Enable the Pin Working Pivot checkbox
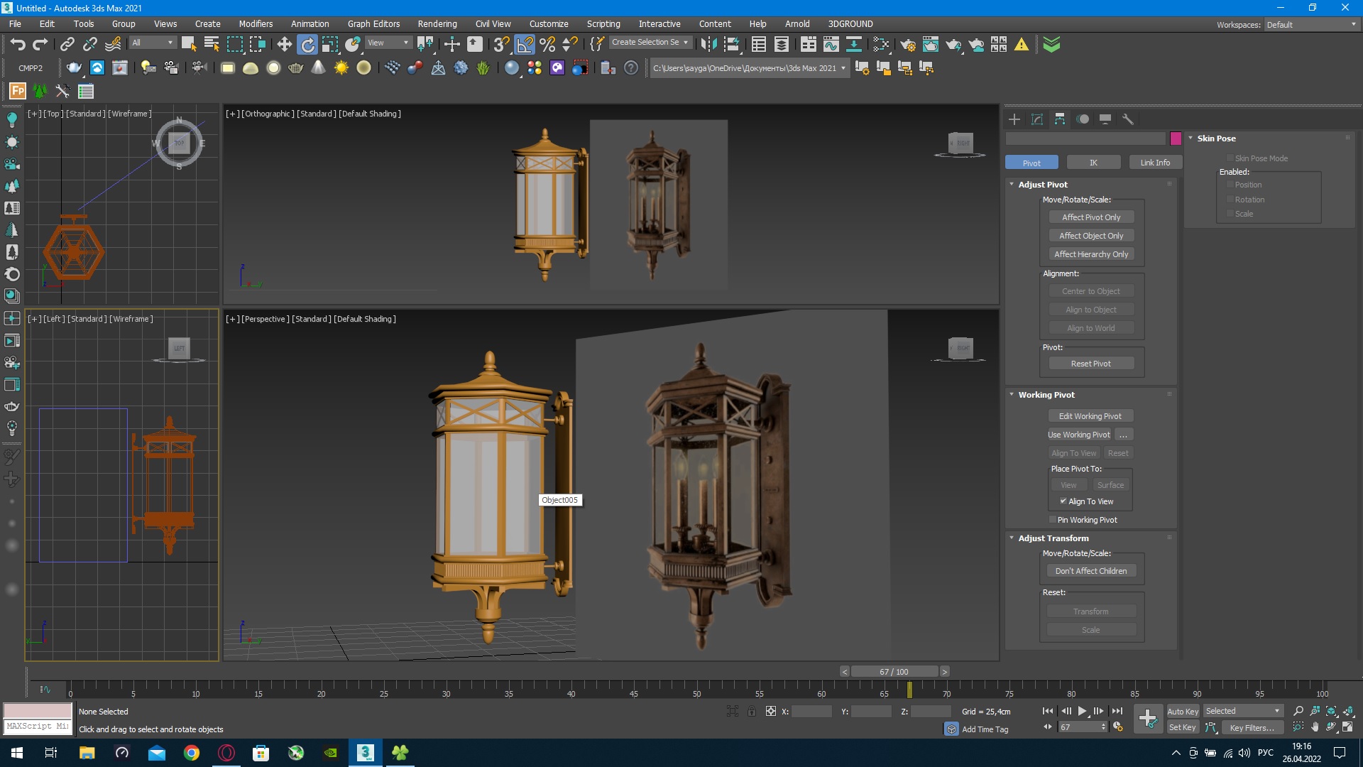Screen dimensions: 1363x767 click(x=1052, y=520)
